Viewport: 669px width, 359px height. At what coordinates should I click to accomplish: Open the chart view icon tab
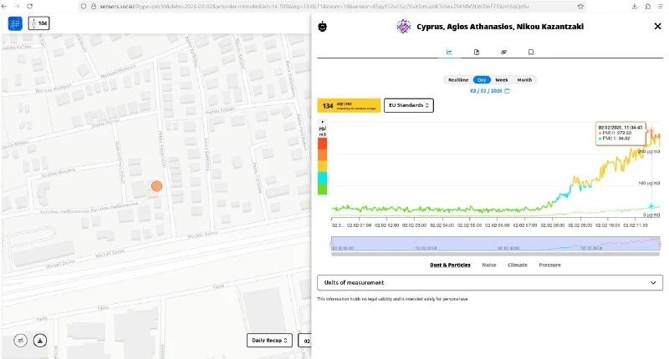pos(449,52)
